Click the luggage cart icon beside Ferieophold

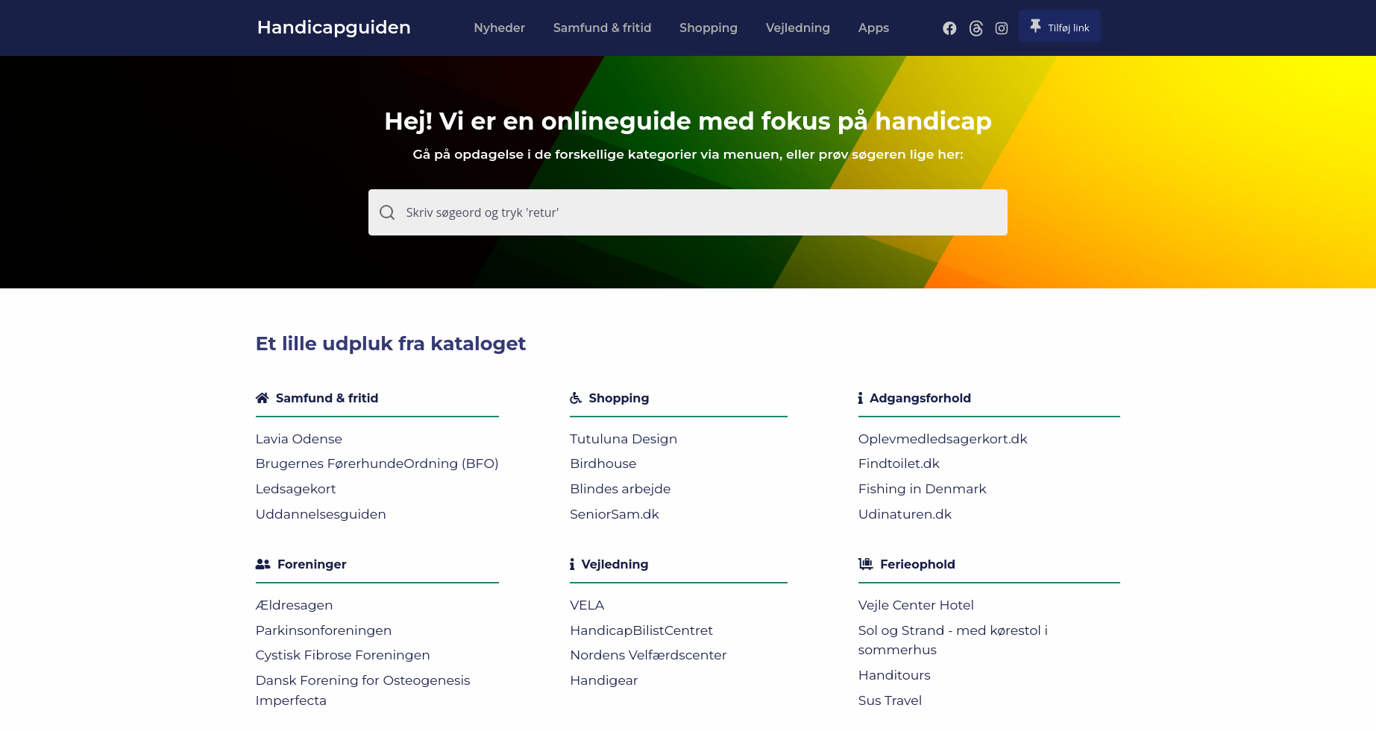click(x=865, y=564)
